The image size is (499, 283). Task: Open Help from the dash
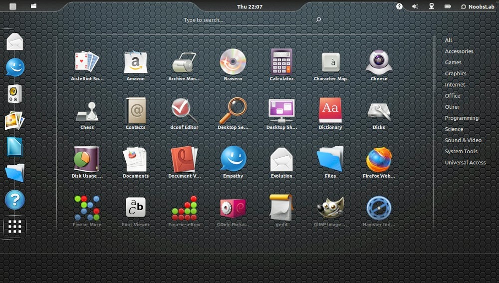click(14, 200)
